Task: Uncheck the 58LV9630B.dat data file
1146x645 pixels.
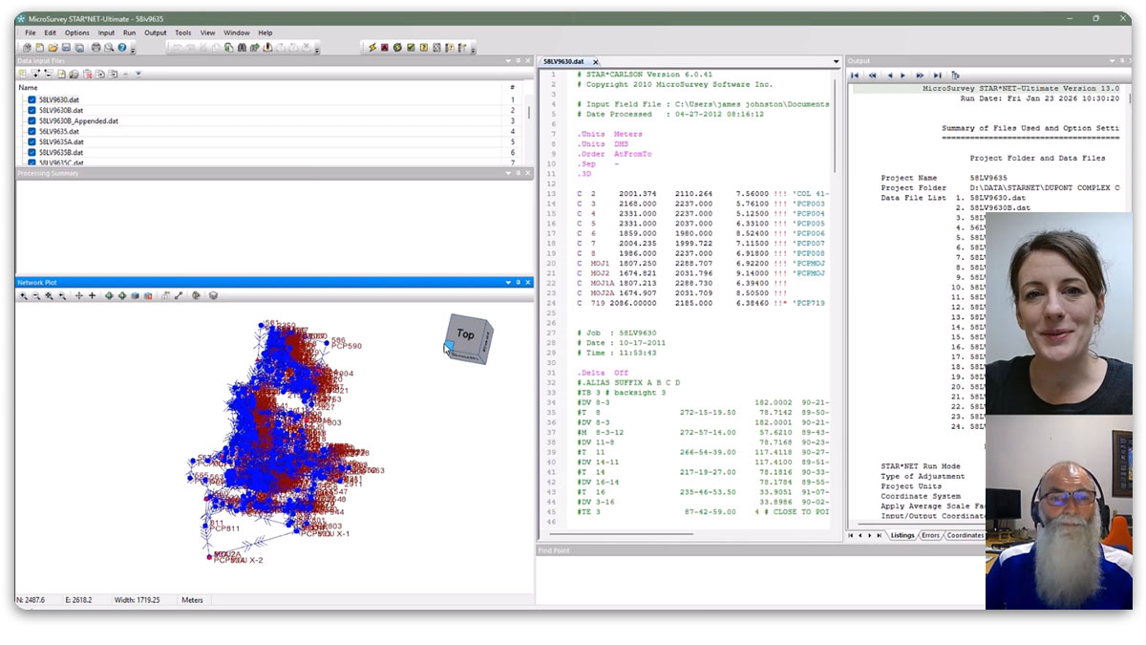Action: pyautogui.click(x=32, y=110)
